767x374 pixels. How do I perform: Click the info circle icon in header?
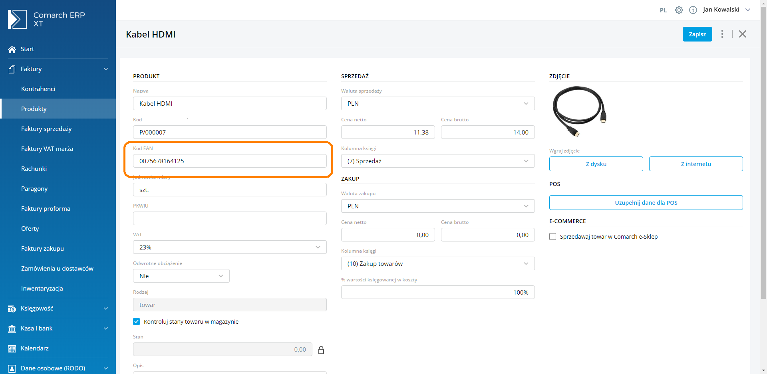click(693, 10)
